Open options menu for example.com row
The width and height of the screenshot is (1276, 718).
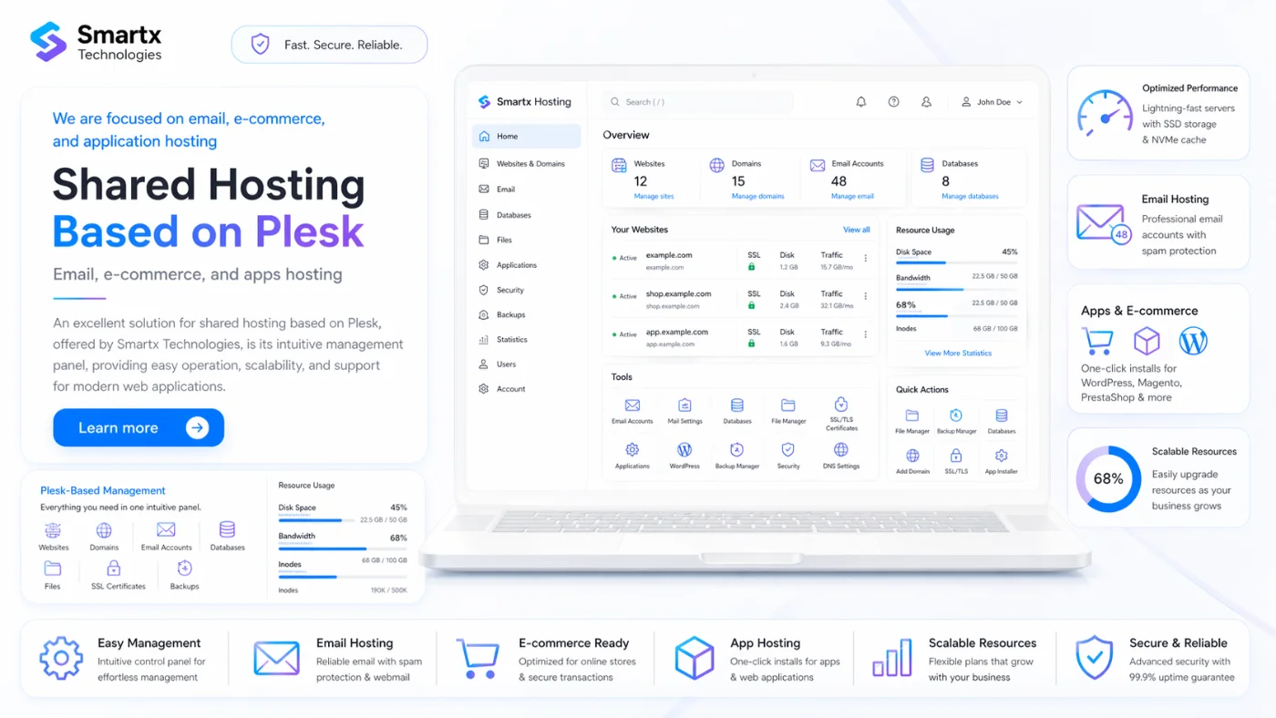[x=865, y=259]
